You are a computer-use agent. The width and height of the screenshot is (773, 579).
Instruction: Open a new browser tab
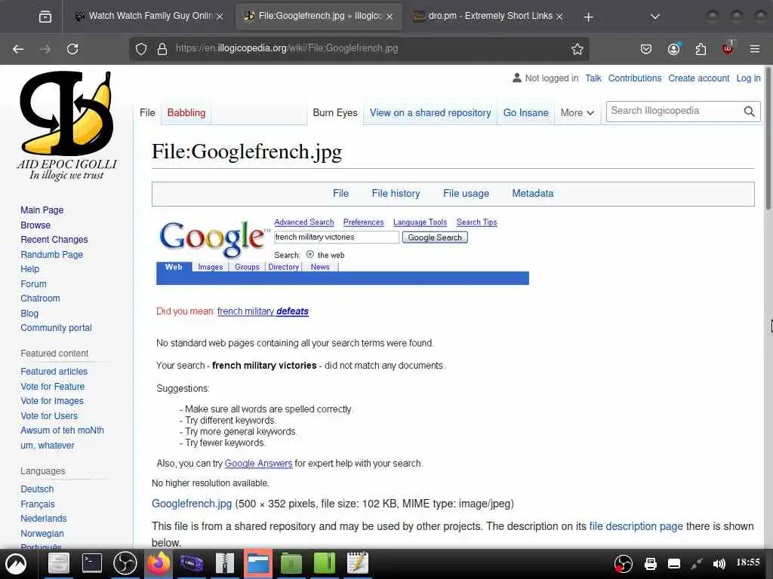click(x=588, y=17)
